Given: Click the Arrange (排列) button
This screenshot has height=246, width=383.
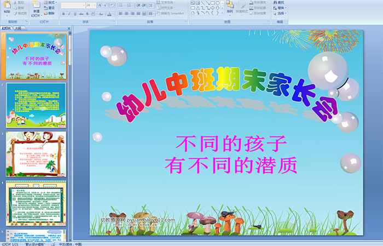Looking at the screenshot, I should (x=230, y=8).
